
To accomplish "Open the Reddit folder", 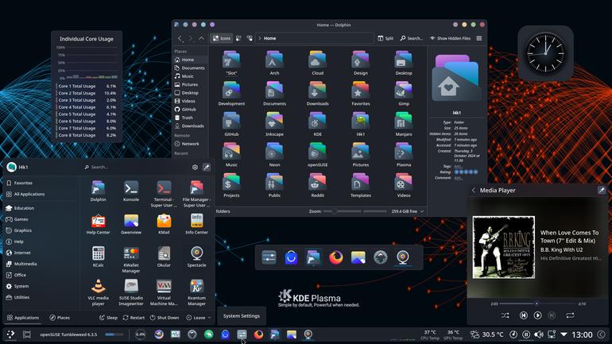I will coord(317,185).
